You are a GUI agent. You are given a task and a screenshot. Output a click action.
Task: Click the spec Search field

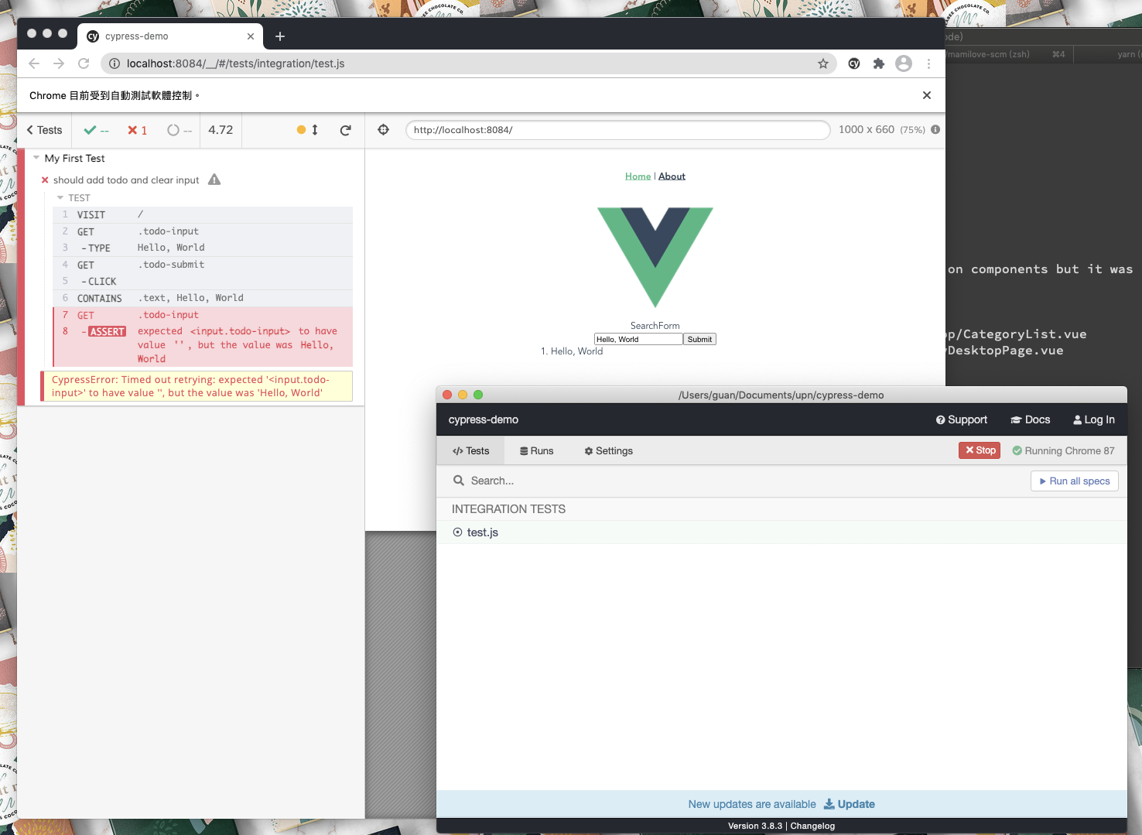click(735, 481)
